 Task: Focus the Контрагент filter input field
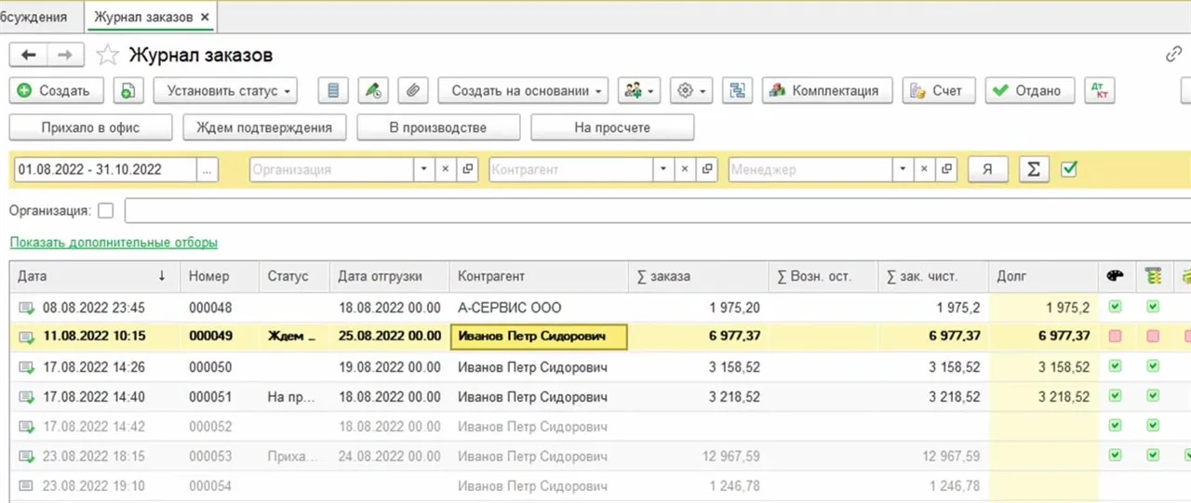coord(570,169)
